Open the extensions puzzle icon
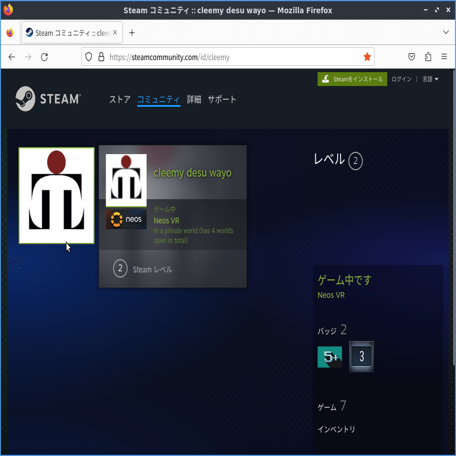 [x=428, y=57]
